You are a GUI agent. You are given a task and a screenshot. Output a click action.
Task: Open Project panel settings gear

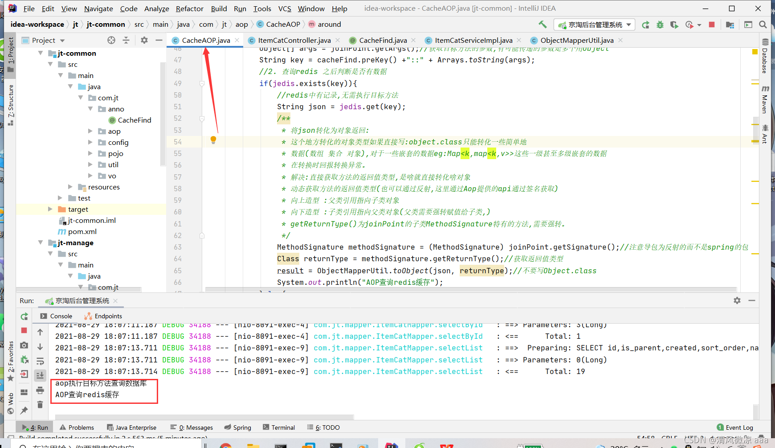point(144,40)
